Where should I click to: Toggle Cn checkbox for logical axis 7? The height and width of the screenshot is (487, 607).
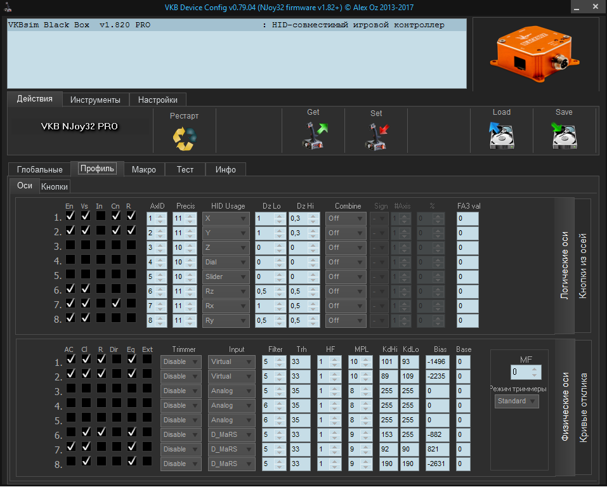pos(115,303)
